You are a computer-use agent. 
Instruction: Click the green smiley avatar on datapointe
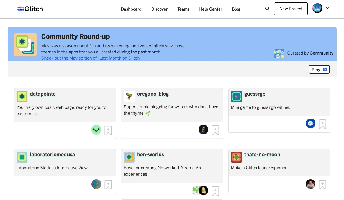pyautogui.click(x=96, y=130)
